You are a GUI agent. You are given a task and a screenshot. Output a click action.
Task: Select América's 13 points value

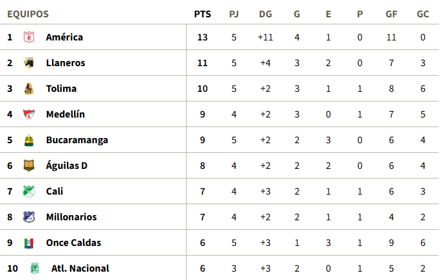[203, 37]
